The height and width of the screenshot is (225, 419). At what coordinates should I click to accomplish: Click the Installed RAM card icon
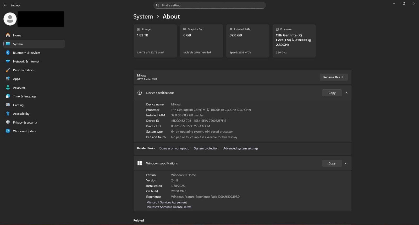point(231,29)
